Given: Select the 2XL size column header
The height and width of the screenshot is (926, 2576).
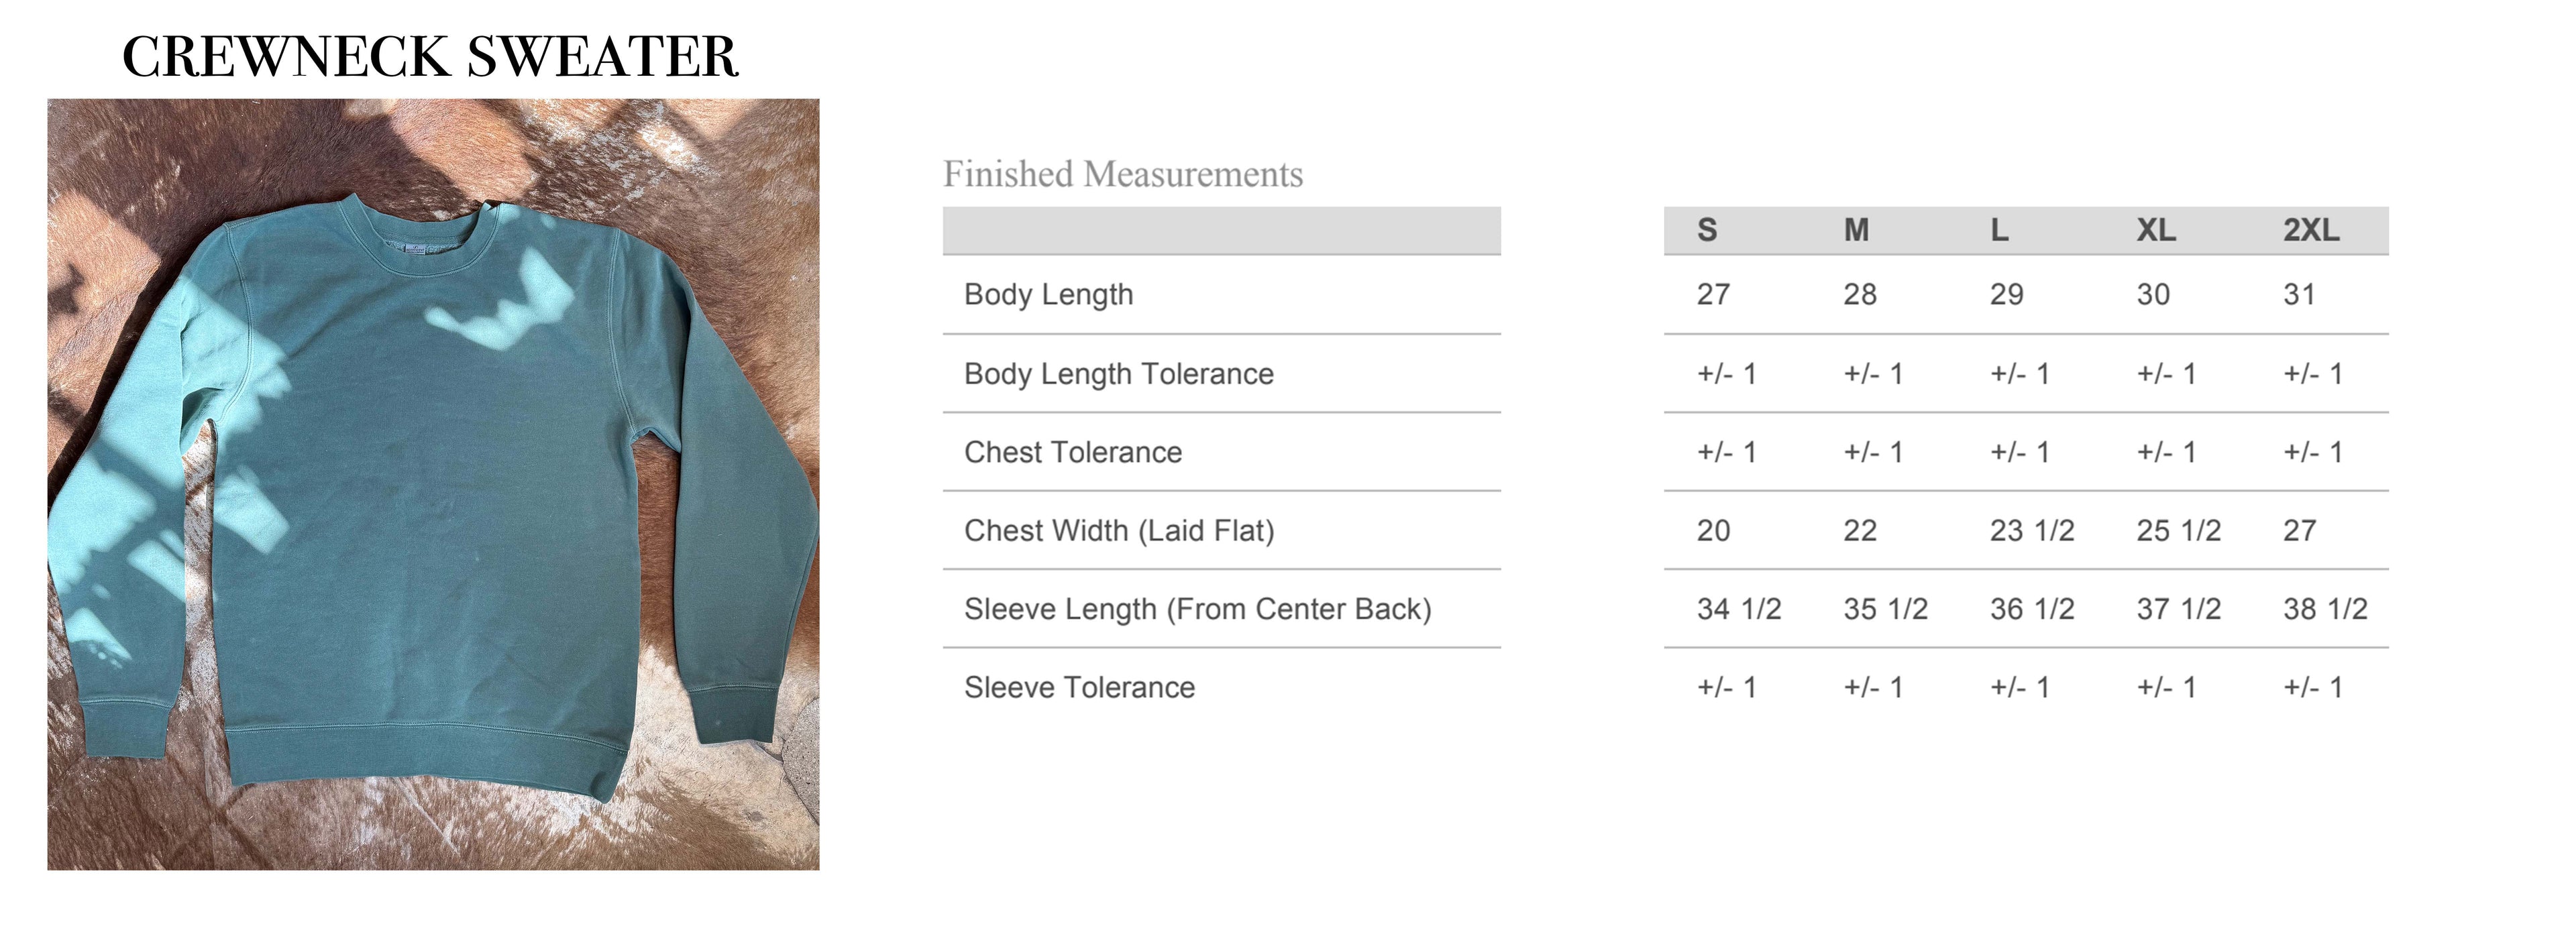Looking at the screenshot, I should pos(2310,231).
